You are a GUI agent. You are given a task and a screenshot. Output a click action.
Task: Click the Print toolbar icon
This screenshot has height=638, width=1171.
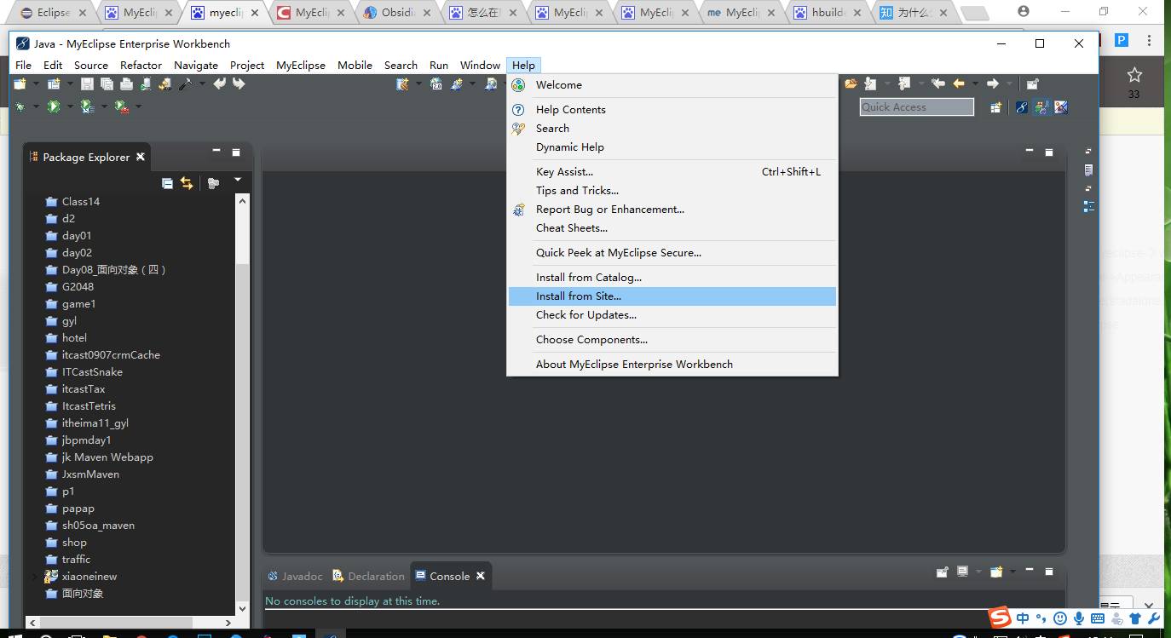tap(126, 83)
